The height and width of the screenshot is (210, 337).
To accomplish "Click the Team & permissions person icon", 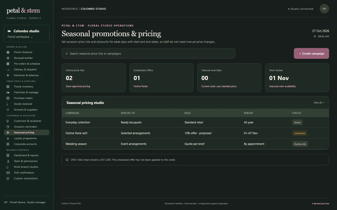I will pos(8,161).
